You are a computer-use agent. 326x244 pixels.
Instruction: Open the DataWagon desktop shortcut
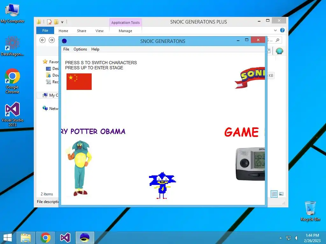(x=12, y=46)
